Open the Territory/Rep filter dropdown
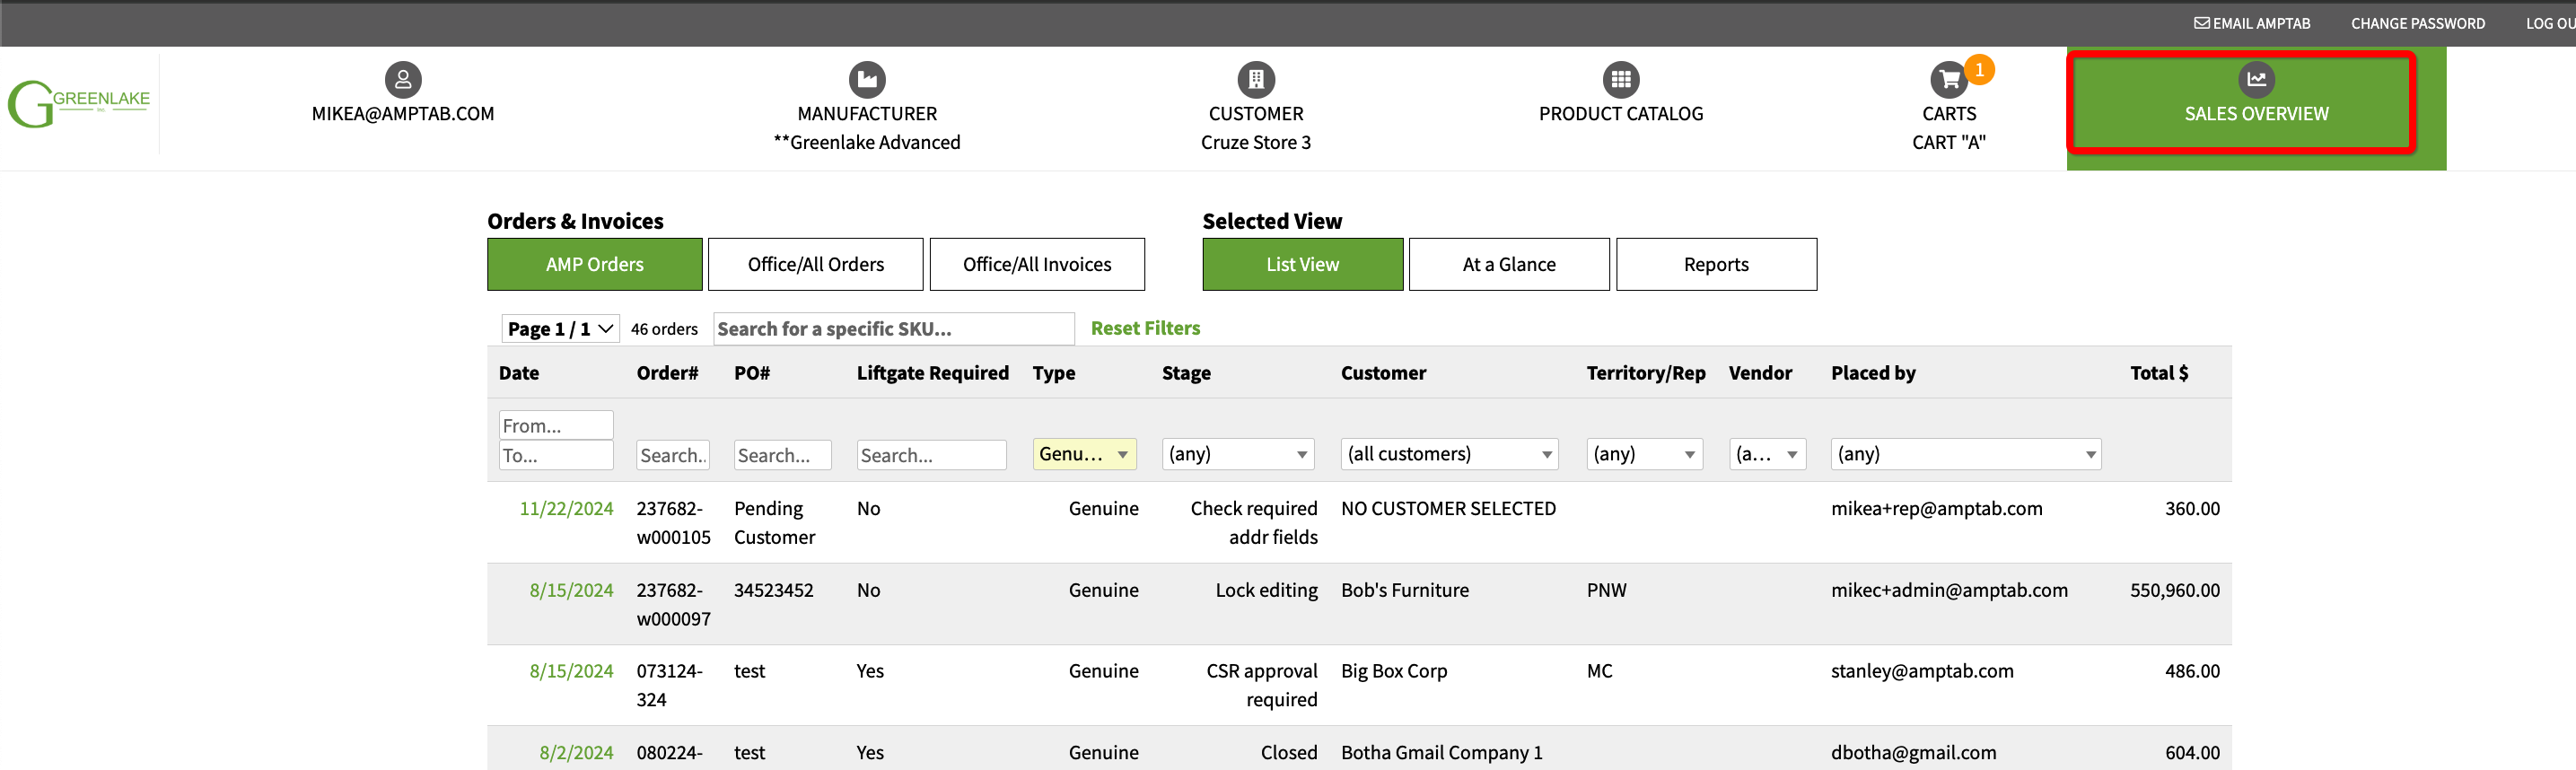Screen dimensions: 2576x770 click(1645, 454)
